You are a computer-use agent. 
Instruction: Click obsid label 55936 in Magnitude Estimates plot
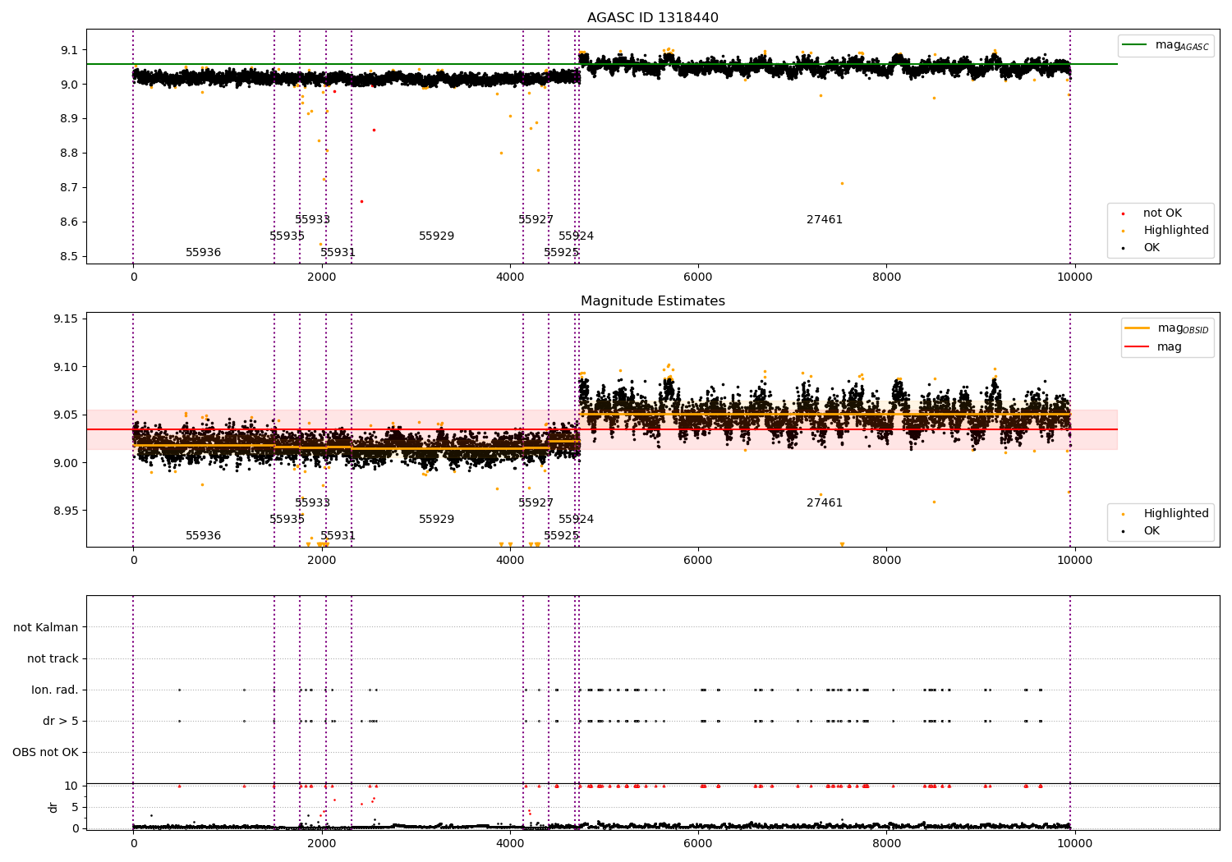click(203, 536)
